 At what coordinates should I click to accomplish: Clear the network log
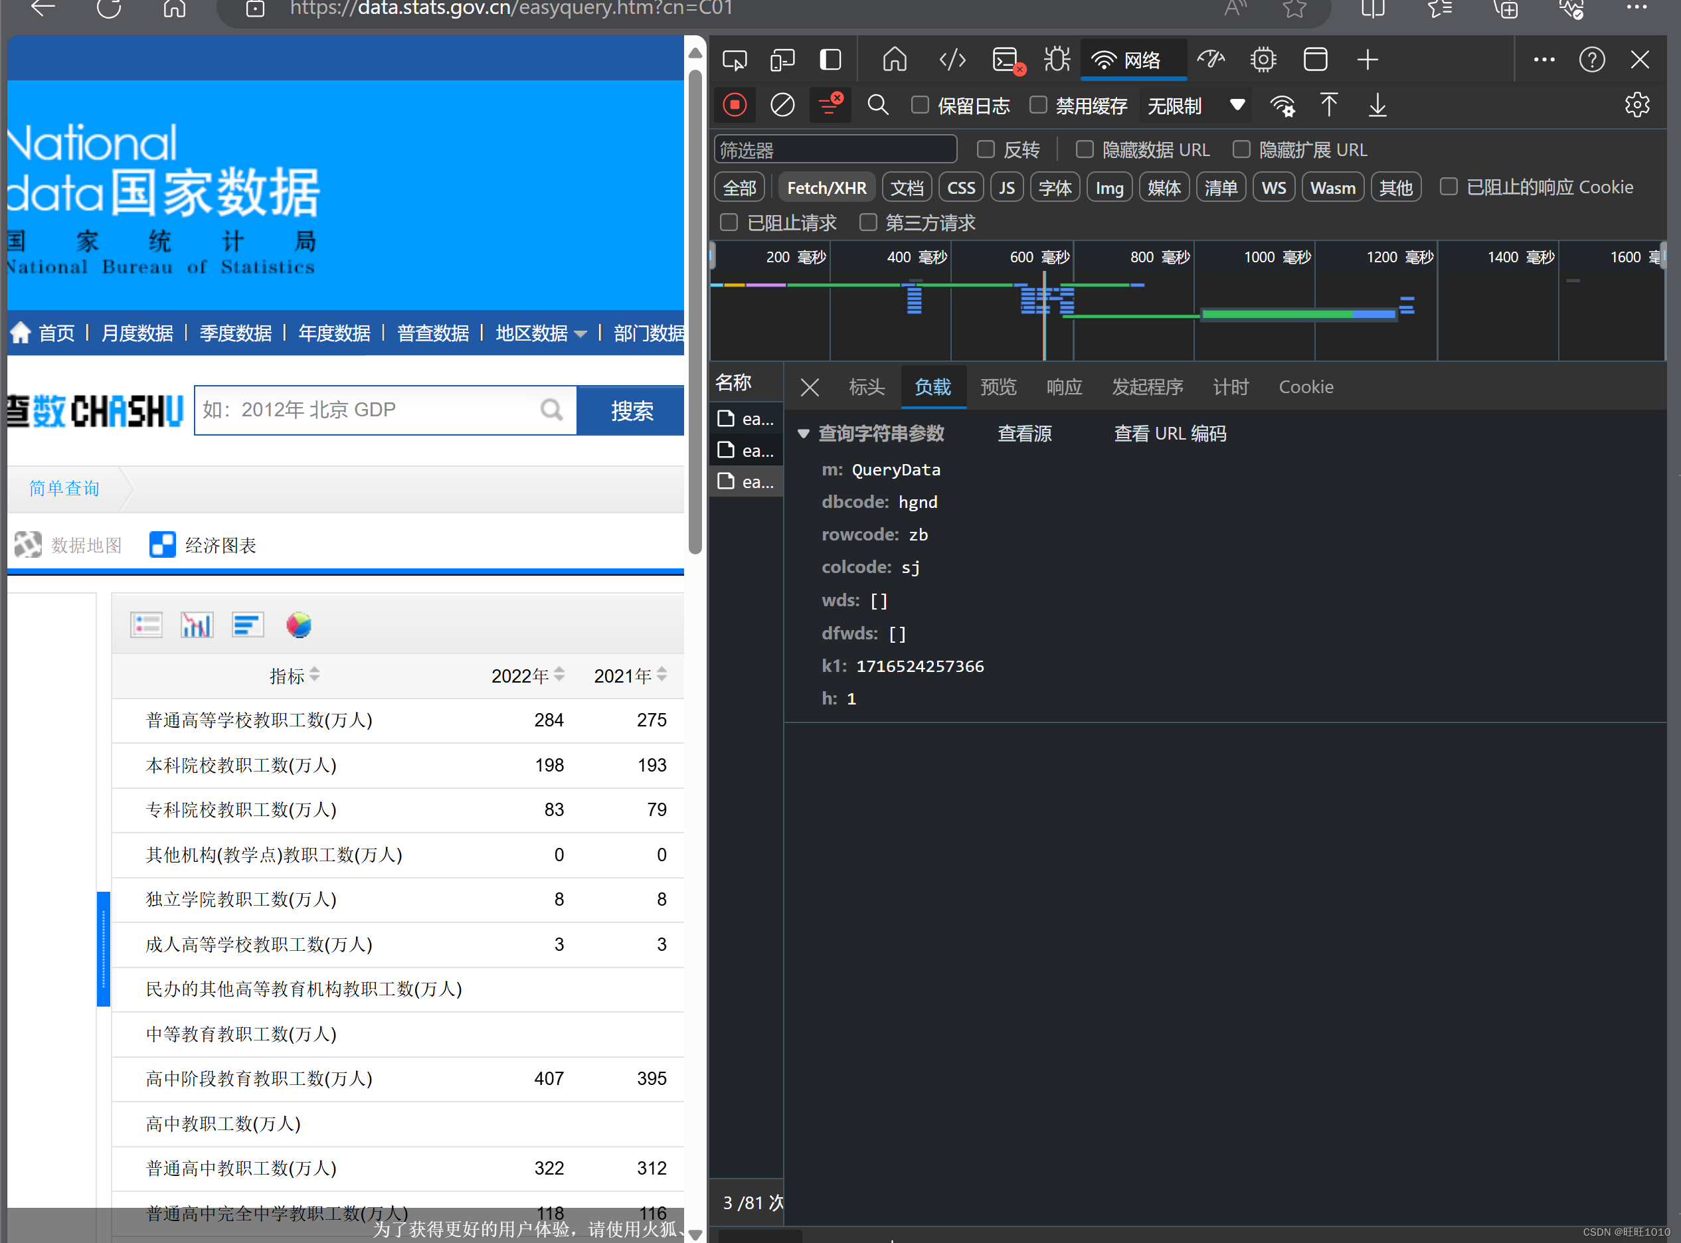(782, 105)
